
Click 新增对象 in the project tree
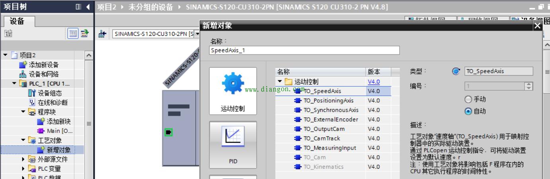[59, 150]
